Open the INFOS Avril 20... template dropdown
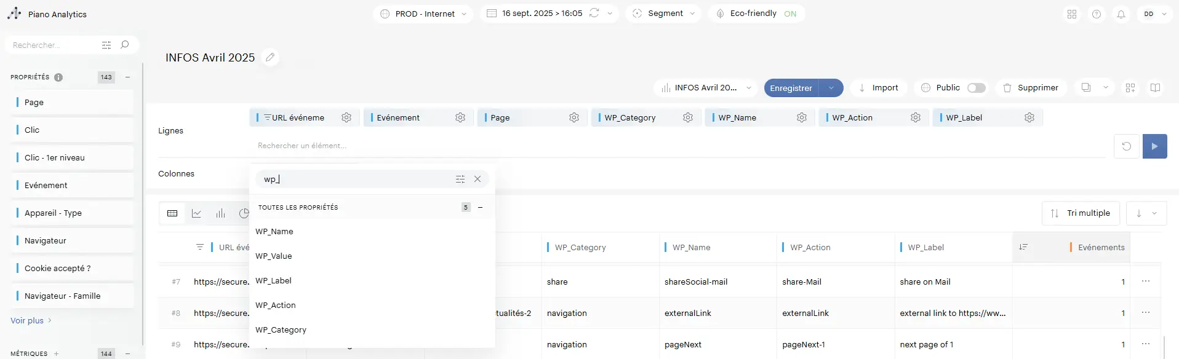The width and height of the screenshot is (1179, 359). click(706, 88)
